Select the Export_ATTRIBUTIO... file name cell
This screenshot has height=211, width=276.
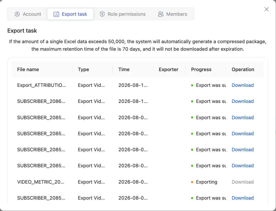pos(41,85)
